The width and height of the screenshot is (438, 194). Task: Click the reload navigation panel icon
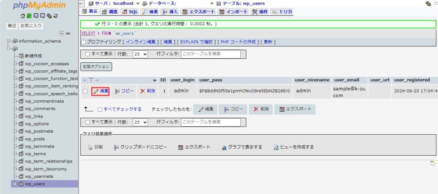point(56,16)
